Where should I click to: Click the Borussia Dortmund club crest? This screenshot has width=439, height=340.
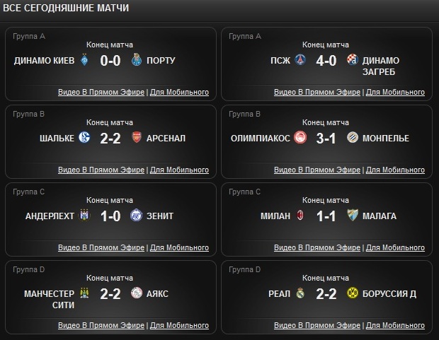coord(353,293)
